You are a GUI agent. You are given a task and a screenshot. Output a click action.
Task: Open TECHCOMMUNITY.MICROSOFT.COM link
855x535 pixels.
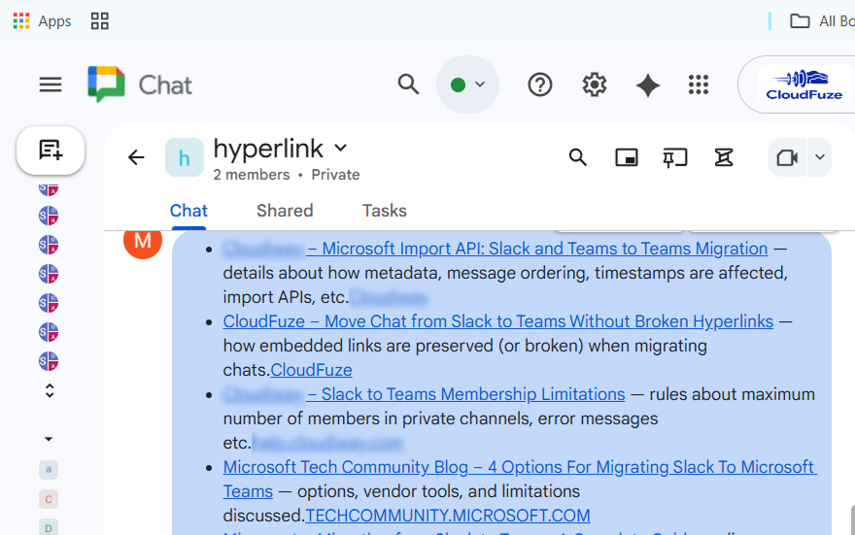tap(448, 516)
